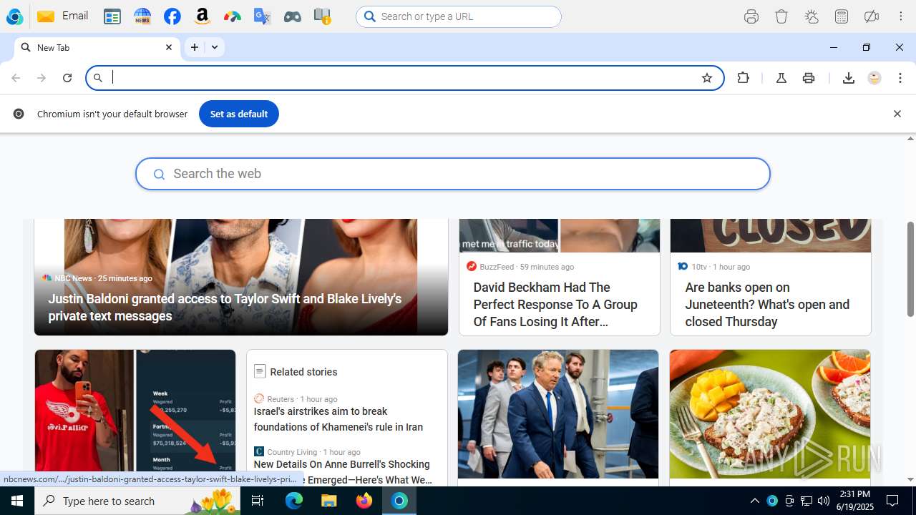The width and height of the screenshot is (916, 515).
Task: Open the top bar three-dot menu
Action: coord(901,16)
